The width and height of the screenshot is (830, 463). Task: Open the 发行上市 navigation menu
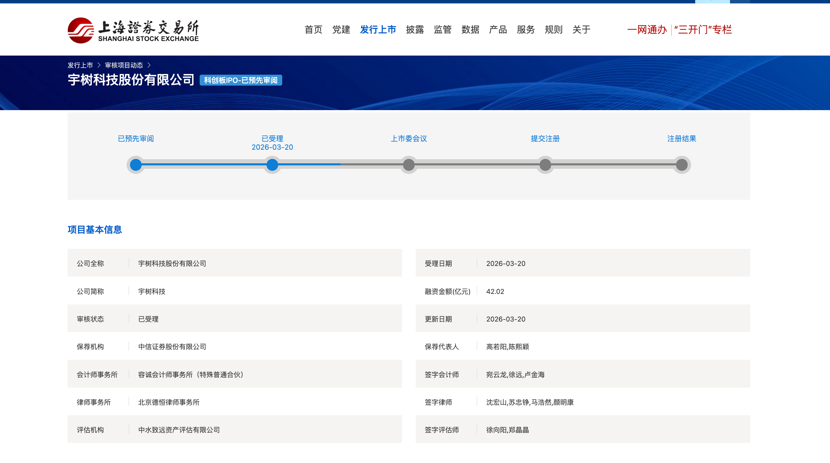pos(378,30)
